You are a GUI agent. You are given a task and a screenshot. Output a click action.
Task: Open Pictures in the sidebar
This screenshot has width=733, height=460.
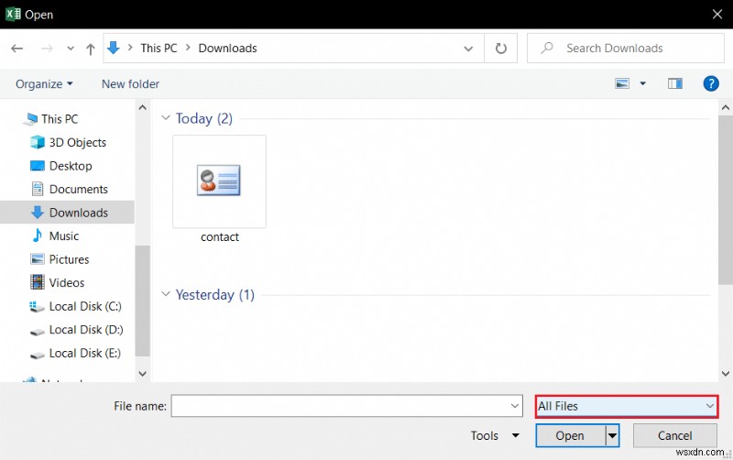[x=70, y=259]
